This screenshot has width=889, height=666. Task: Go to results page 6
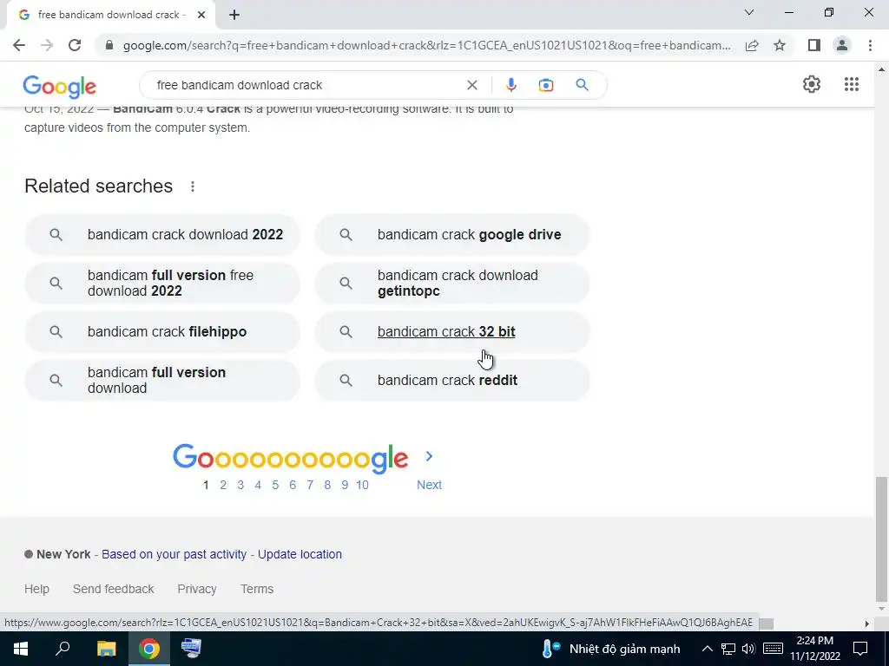click(293, 485)
